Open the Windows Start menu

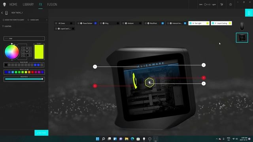98,139
